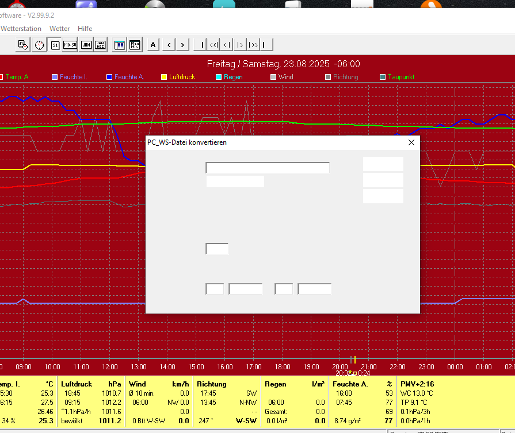The width and height of the screenshot is (515, 433).
Task: Switch to yearly JAN-DEC view
Action: pos(100,45)
